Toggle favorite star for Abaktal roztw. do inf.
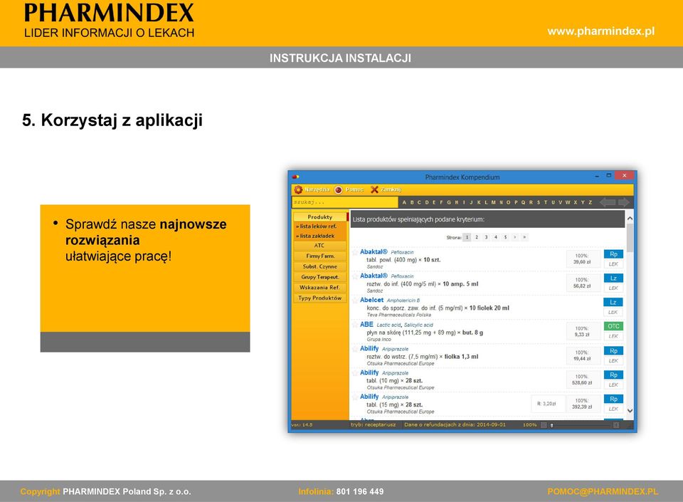683x502 pixels. (356, 276)
